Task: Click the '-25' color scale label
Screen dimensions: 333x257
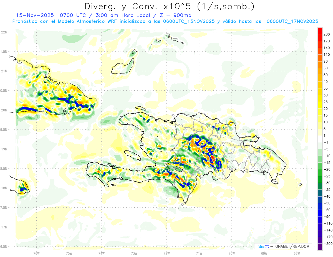Action: click(327, 176)
